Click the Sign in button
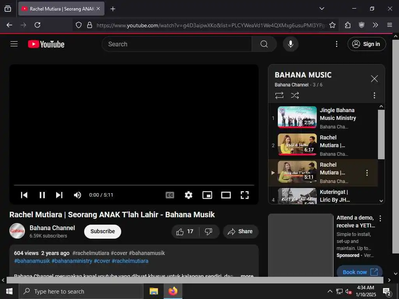Viewport: 399px width, 299px height. coord(366,44)
